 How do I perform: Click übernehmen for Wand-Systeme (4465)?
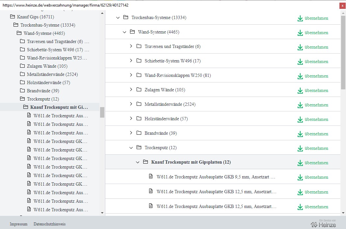point(313,33)
